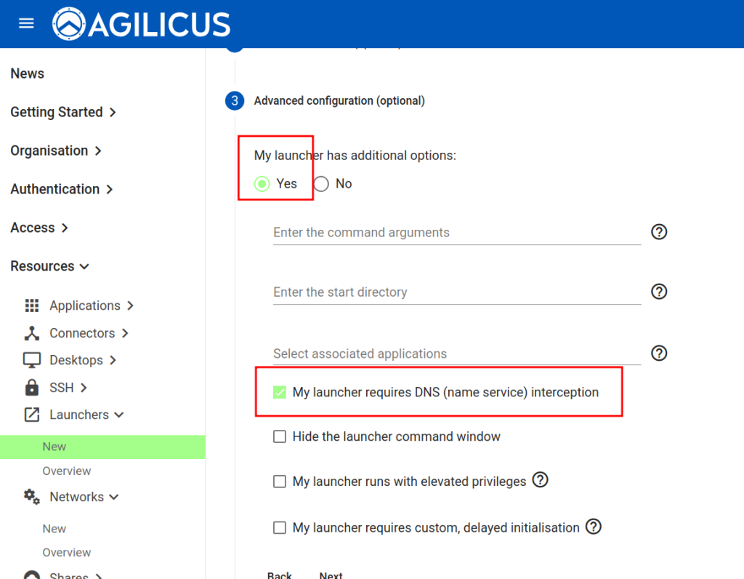Check My launcher runs with elevated privileges
The width and height of the screenshot is (744, 579).
click(x=280, y=482)
